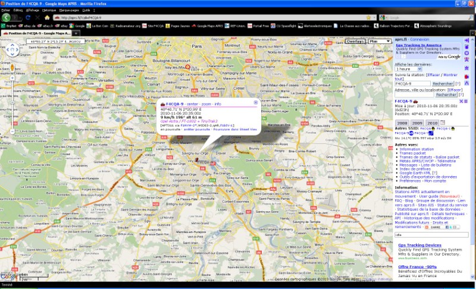Open the F4CQA-9 list menu icon
Image resolution: width=476 pixels, height=289 pixels.
(466, 101)
